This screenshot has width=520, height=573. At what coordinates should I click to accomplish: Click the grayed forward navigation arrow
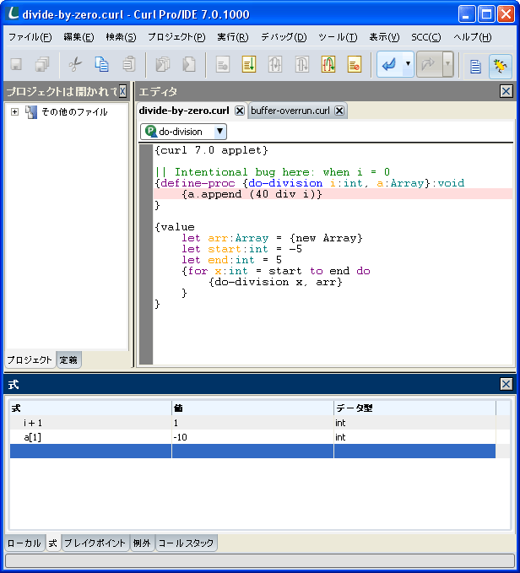(429, 65)
